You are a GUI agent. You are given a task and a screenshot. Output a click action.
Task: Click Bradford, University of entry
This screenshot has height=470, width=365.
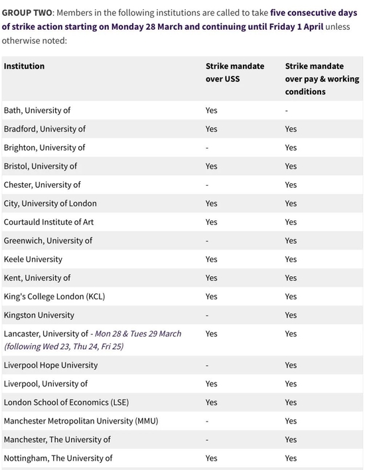click(44, 129)
